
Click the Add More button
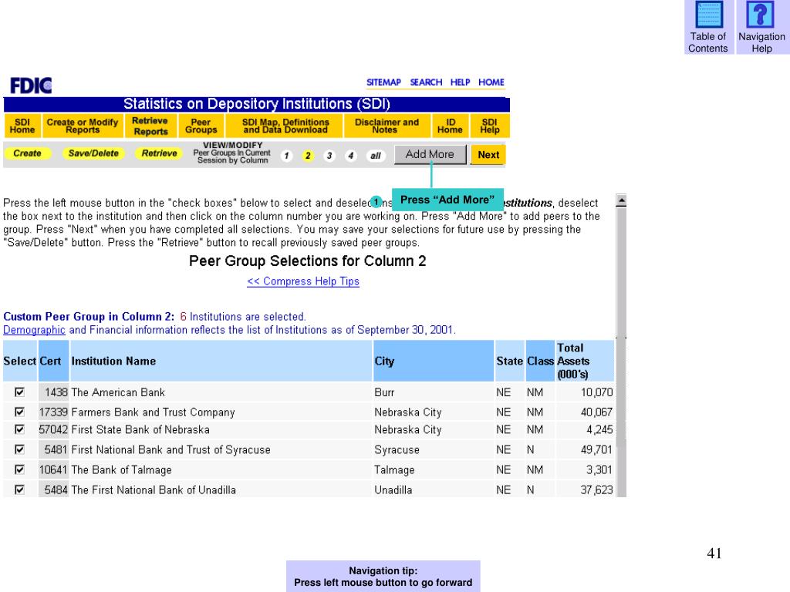click(430, 154)
